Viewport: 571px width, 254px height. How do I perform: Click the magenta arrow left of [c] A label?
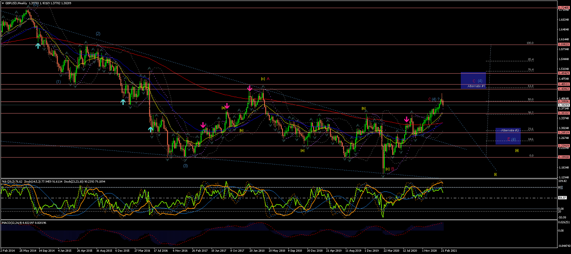[x=249, y=88]
